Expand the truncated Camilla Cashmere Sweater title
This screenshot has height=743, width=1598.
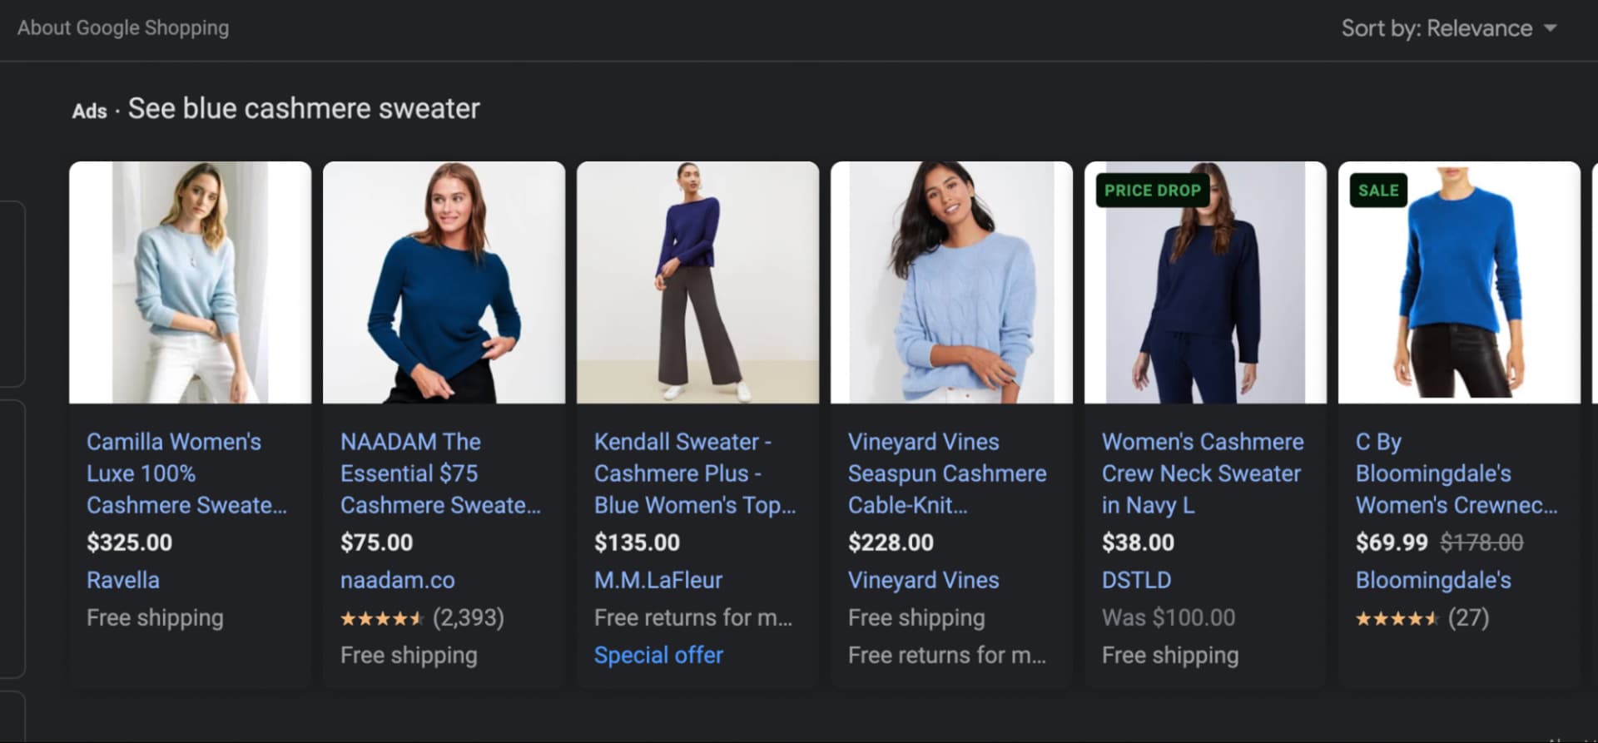[187, 473]
